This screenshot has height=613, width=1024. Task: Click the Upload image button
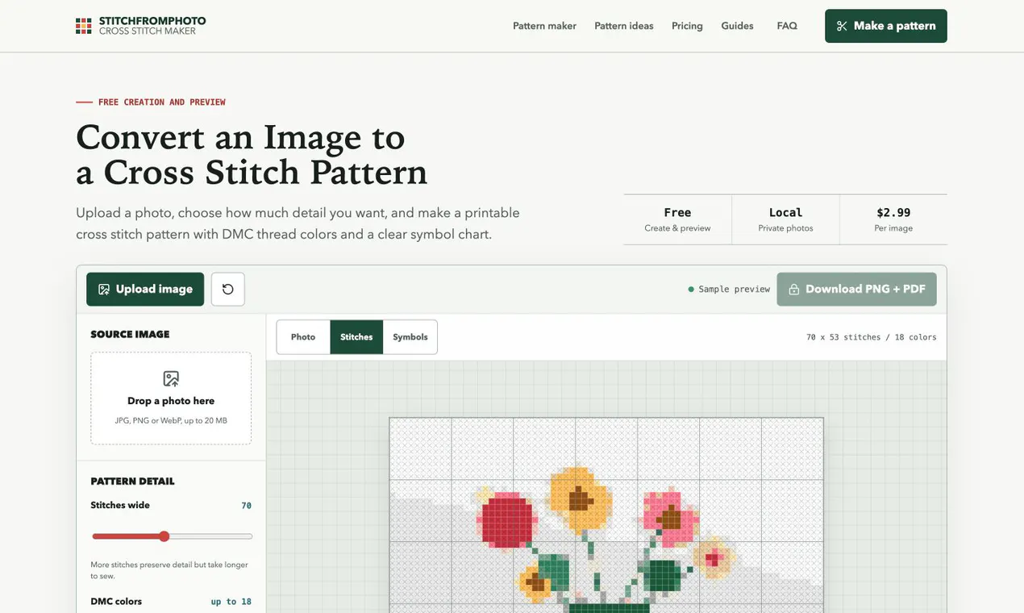pyautogui.click(x=145, y=289)
